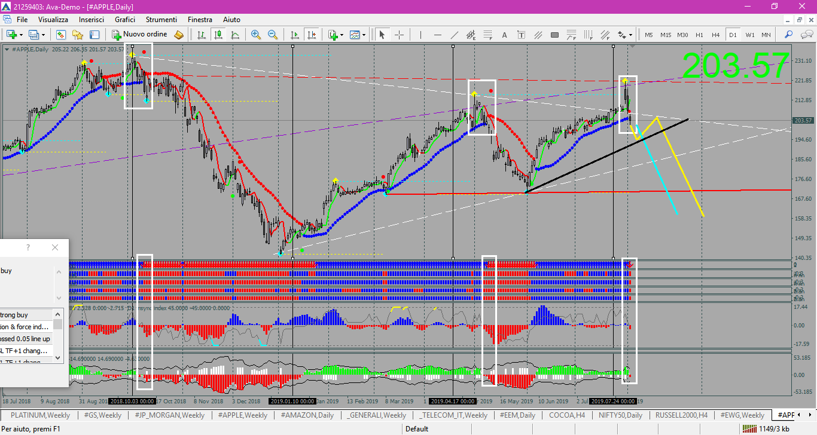Switch to M15 timeframe

666,35
